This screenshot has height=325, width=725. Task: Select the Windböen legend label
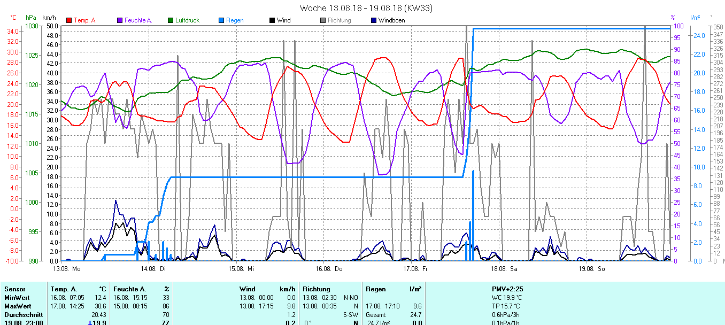coord(391,20)
